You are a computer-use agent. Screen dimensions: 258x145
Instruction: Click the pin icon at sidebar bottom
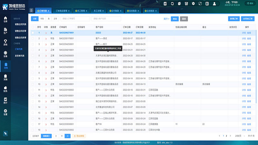click(x=5, y=133)
